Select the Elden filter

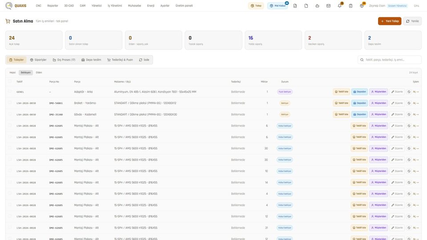(39, 72)
